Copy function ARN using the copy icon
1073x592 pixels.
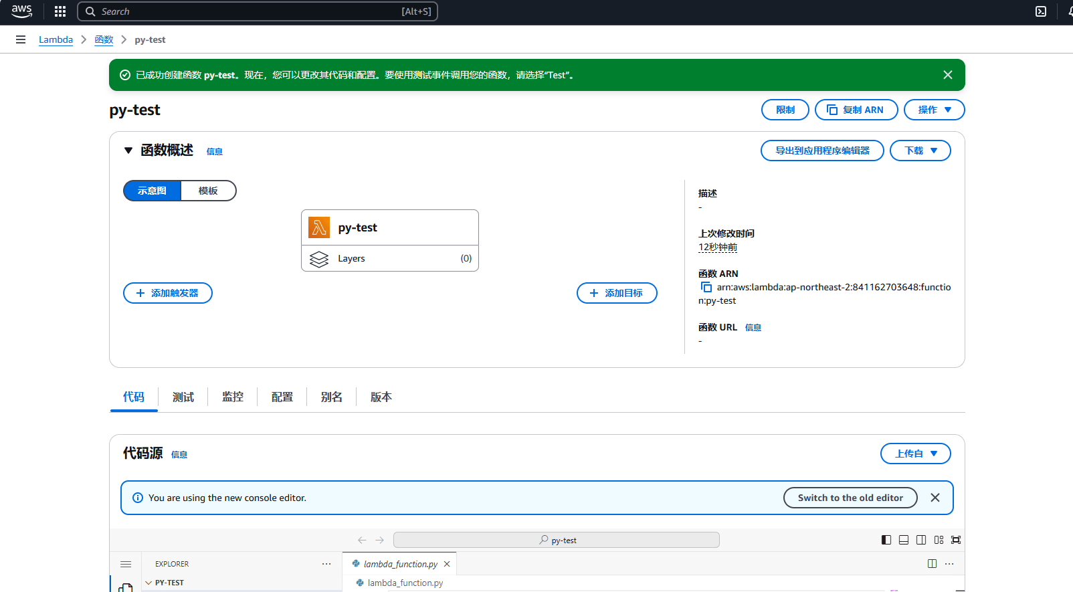click(x=706, y=287)
